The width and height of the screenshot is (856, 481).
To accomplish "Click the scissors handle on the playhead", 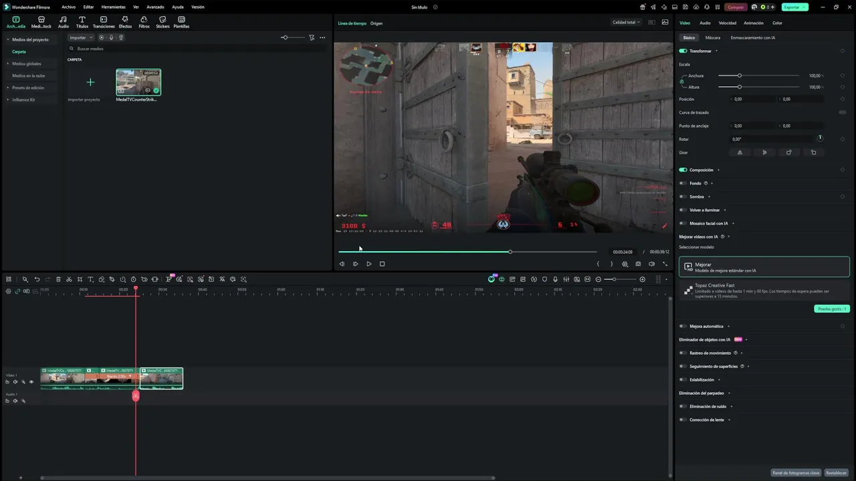I will click(x=136, y=395).
